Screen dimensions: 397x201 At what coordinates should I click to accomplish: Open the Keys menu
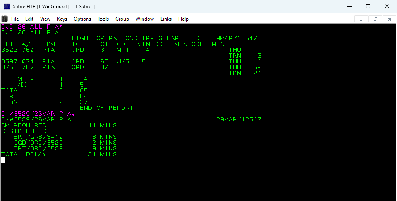coord(62,19)
